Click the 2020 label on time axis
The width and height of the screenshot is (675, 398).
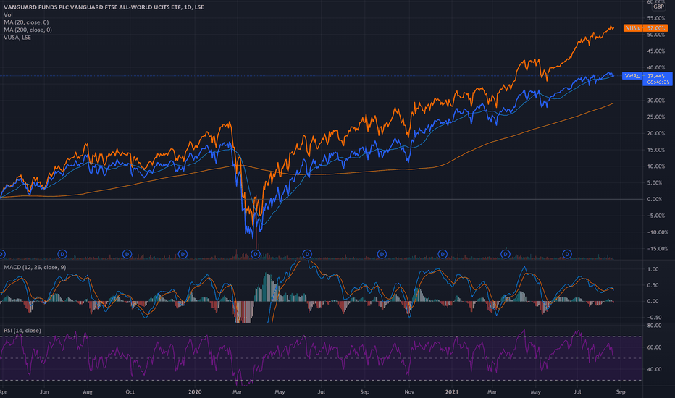(195, 392)
